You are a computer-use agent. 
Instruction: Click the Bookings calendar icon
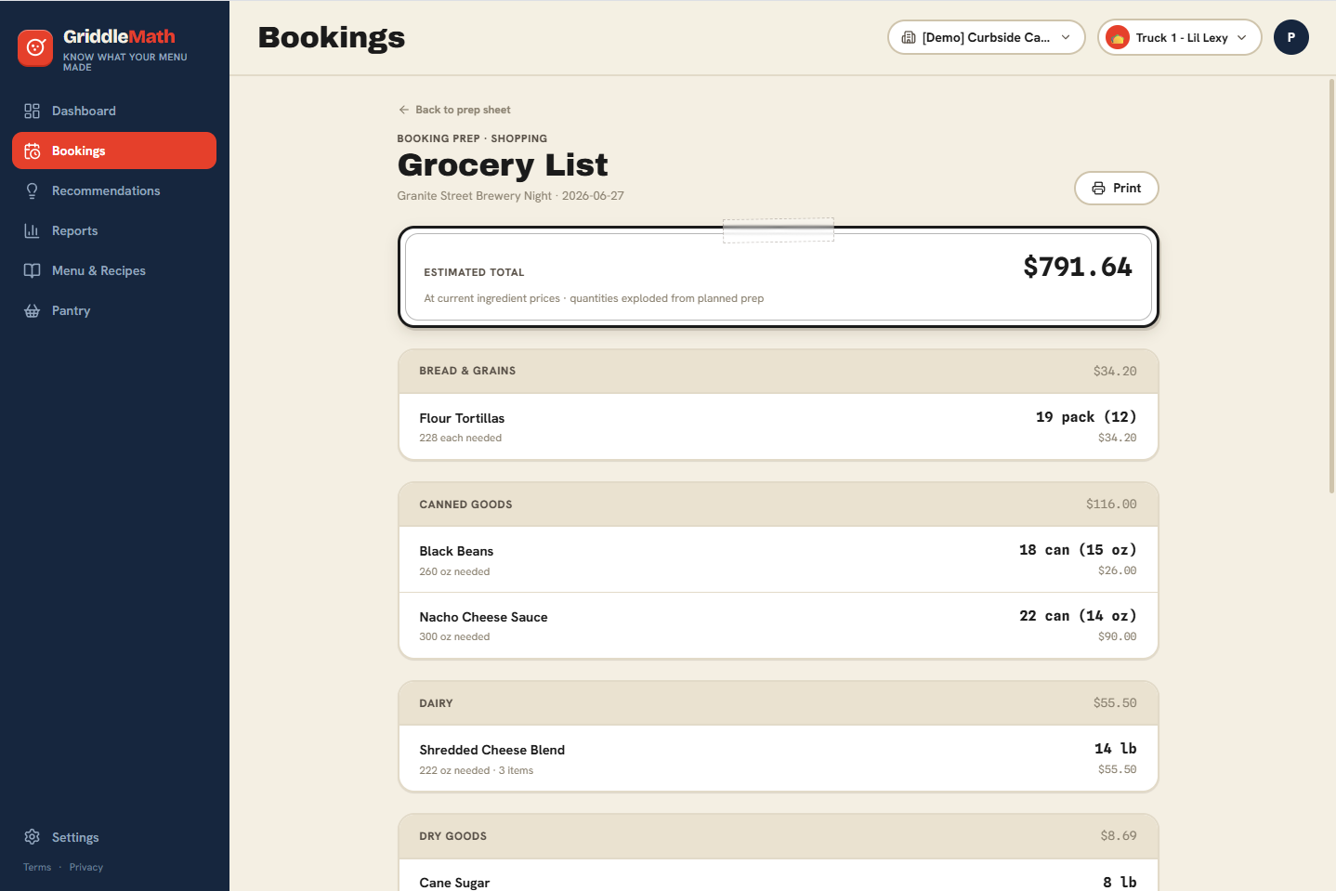click(x=32, y=151)
